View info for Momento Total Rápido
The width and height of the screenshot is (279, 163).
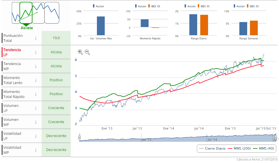tap(36, 94)
